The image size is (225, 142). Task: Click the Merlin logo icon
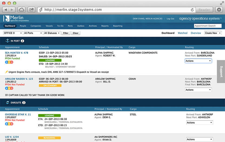pyautogui.click(x=6, y=19)
